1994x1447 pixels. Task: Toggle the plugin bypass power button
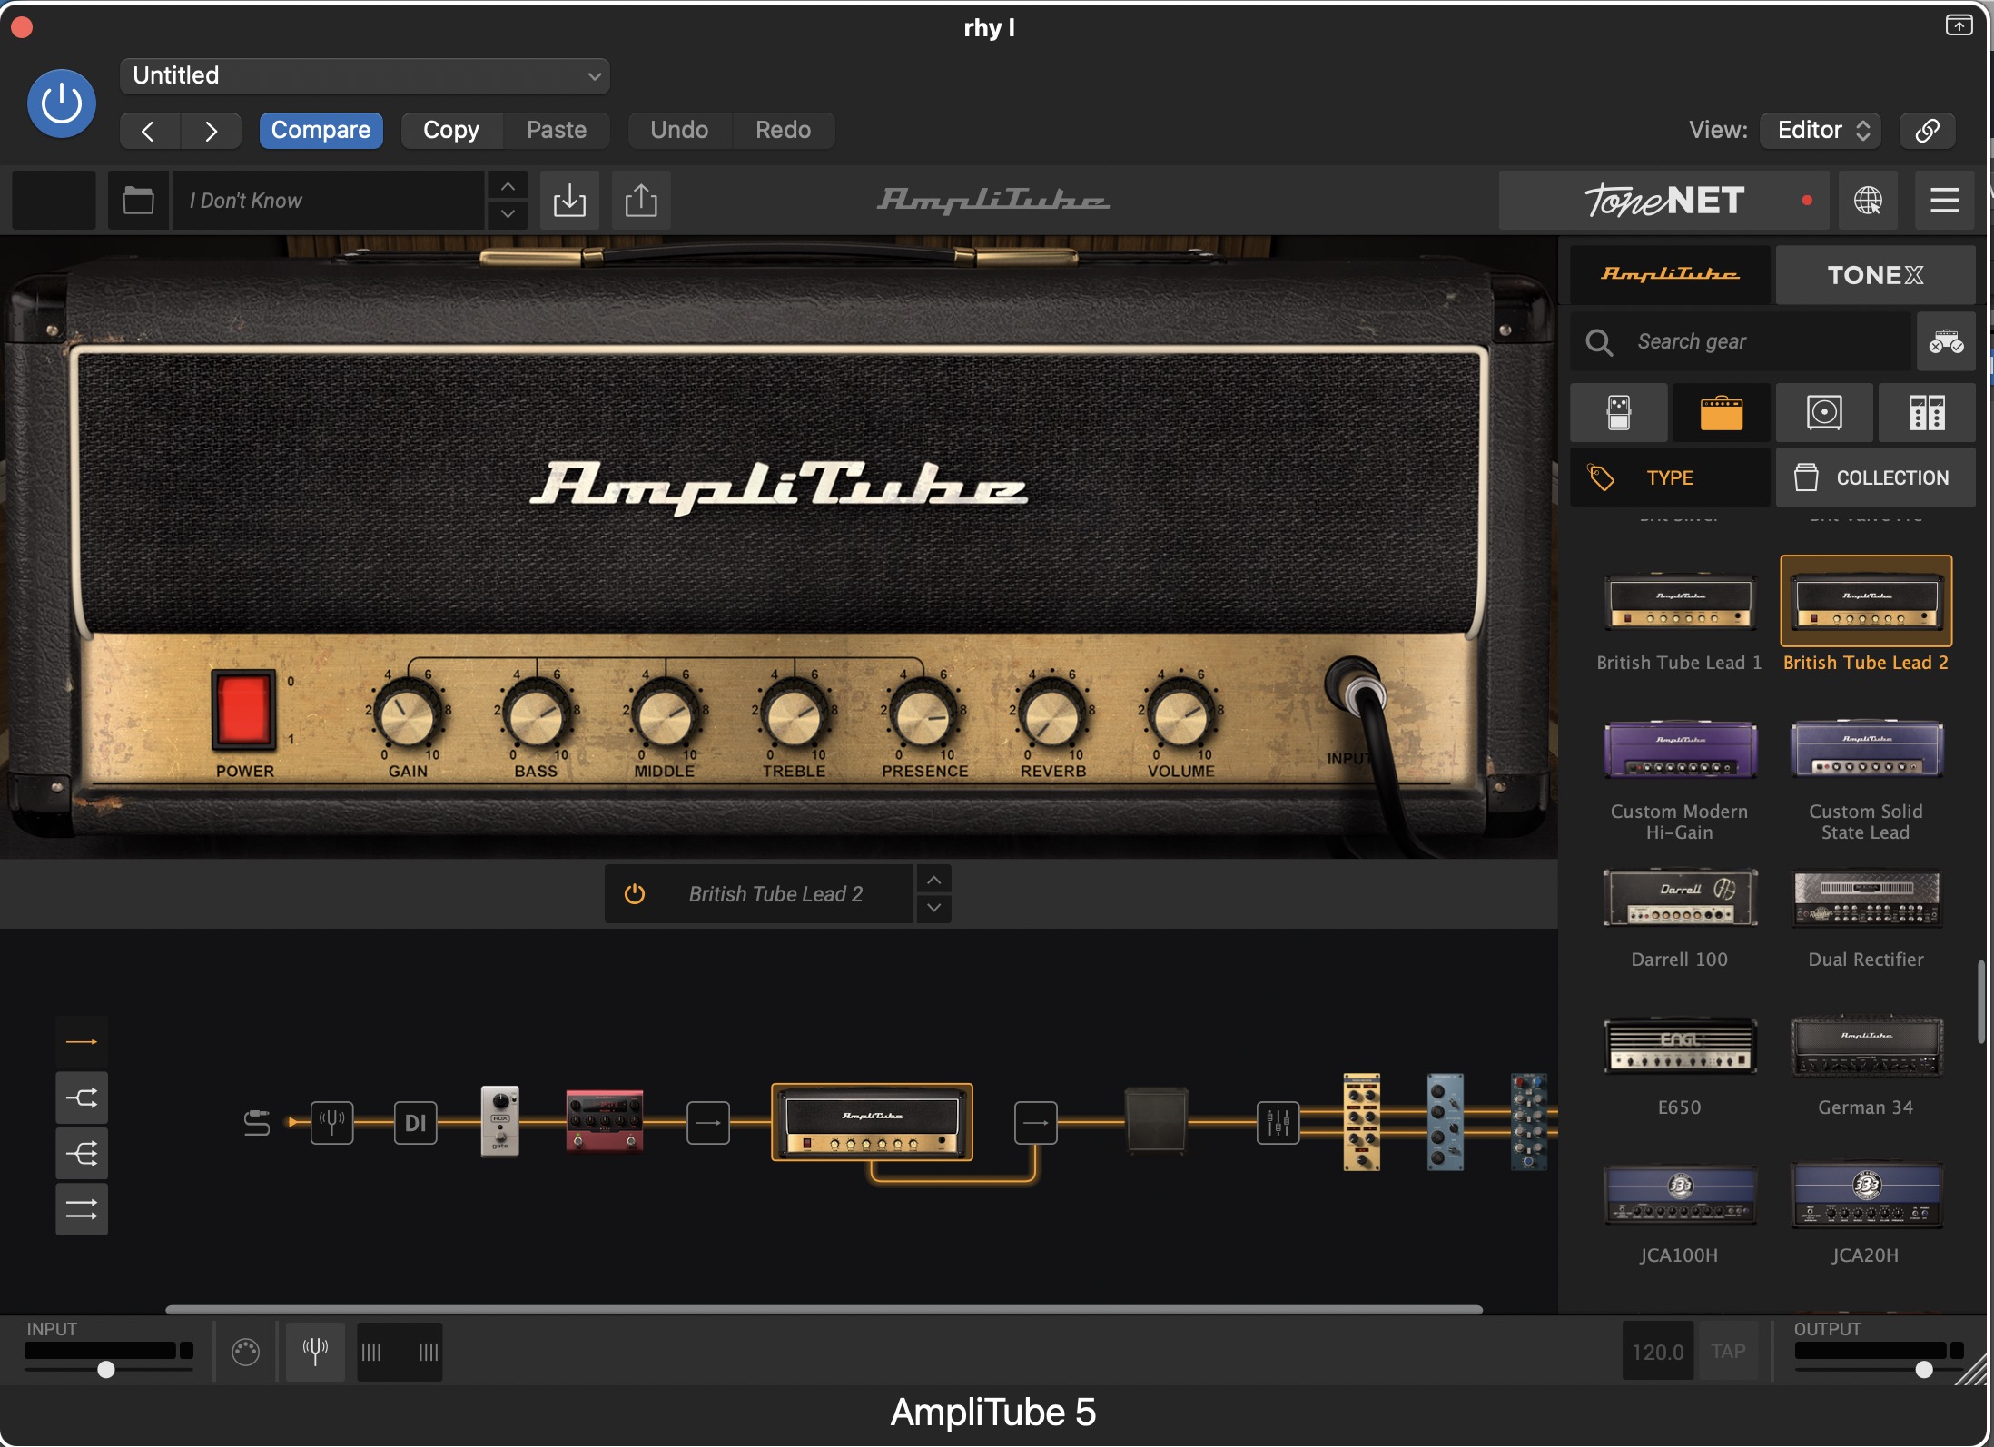click(62, 103)
